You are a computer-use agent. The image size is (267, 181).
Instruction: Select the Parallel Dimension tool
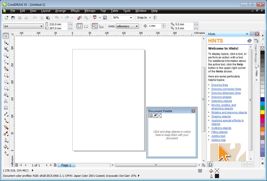(6, 114)
